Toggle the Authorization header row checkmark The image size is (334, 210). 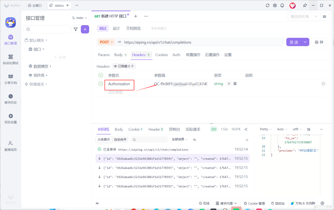[100, 84]
